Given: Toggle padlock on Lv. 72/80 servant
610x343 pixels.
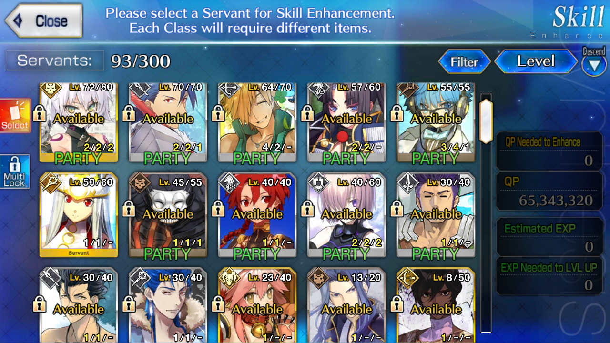Looking at the screenshot, I should pyautogui.click(x=40, y=113).
